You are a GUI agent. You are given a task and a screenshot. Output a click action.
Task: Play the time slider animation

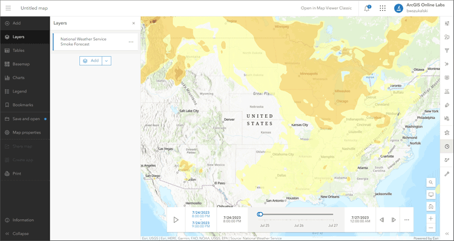click(176, 220)
